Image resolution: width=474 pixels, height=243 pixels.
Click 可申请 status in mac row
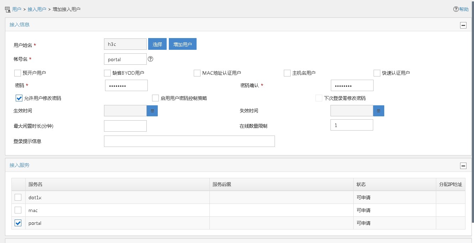pos(364,210)
